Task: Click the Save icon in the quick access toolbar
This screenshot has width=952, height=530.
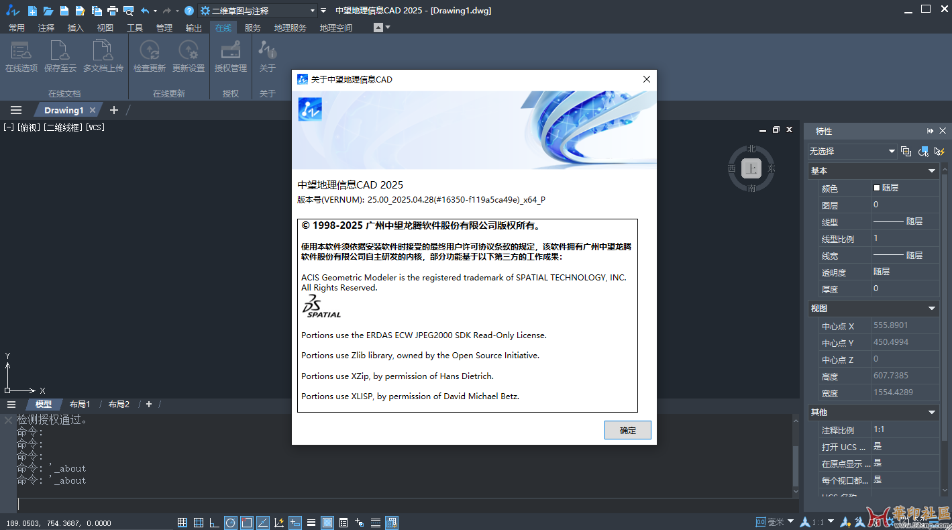Action: click(64, 11)
